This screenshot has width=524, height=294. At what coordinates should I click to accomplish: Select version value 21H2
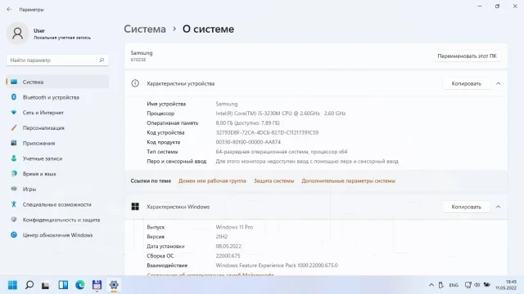point(222,237)
